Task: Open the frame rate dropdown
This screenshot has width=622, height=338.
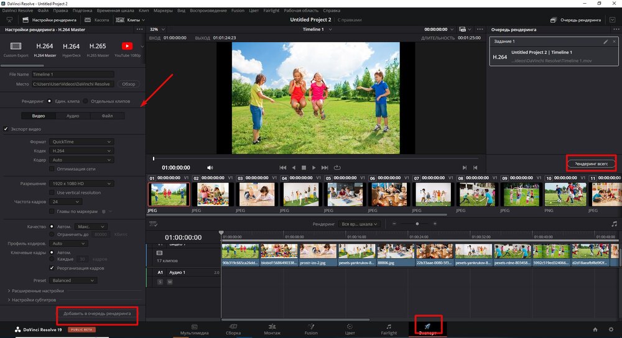Action: point(65,202)
